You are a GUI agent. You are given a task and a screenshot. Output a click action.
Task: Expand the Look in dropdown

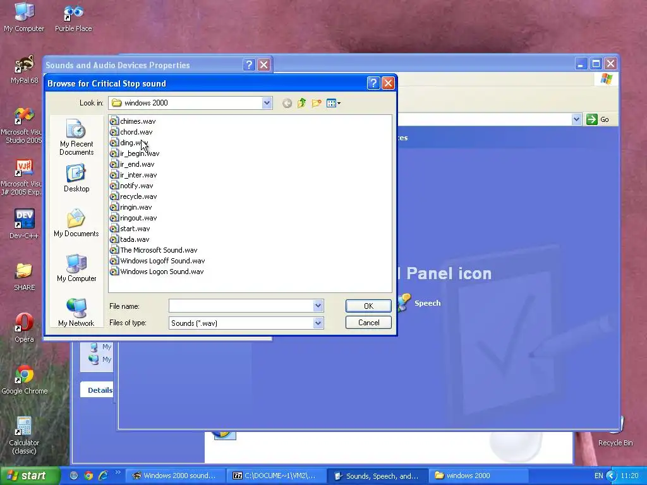coord(267,103)
